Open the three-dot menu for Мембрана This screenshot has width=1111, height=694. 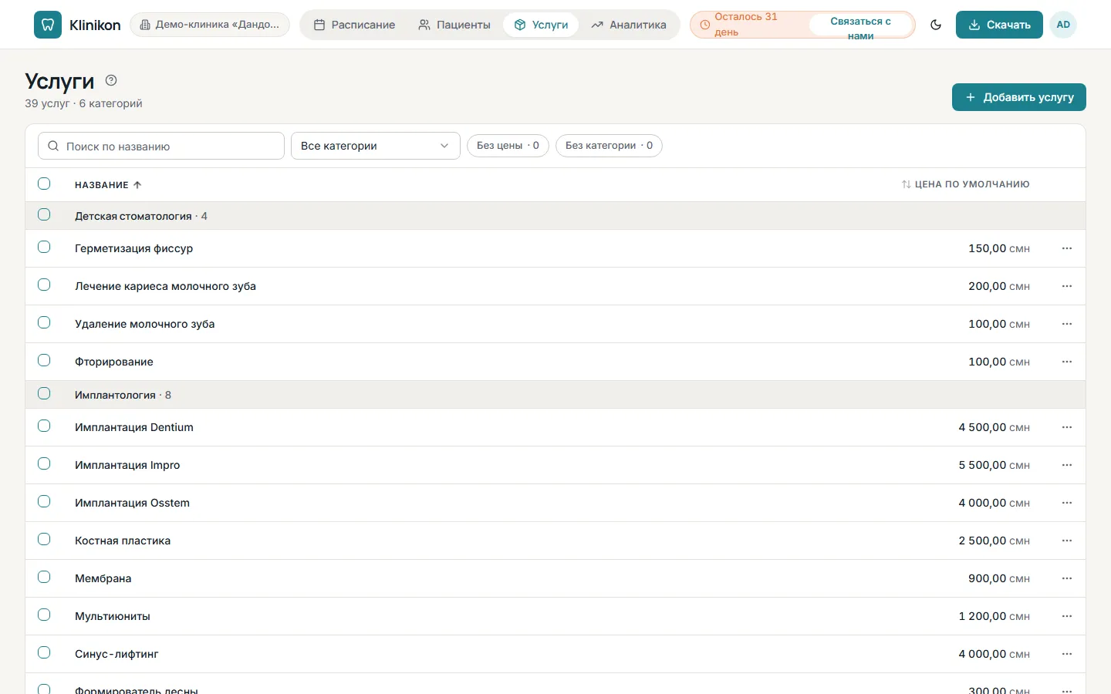(1067, 578)
